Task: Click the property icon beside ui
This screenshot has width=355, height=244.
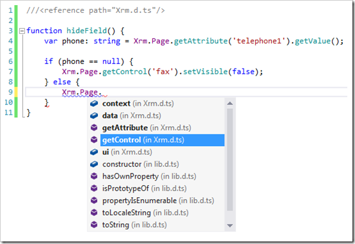Action: coord(94,152)
